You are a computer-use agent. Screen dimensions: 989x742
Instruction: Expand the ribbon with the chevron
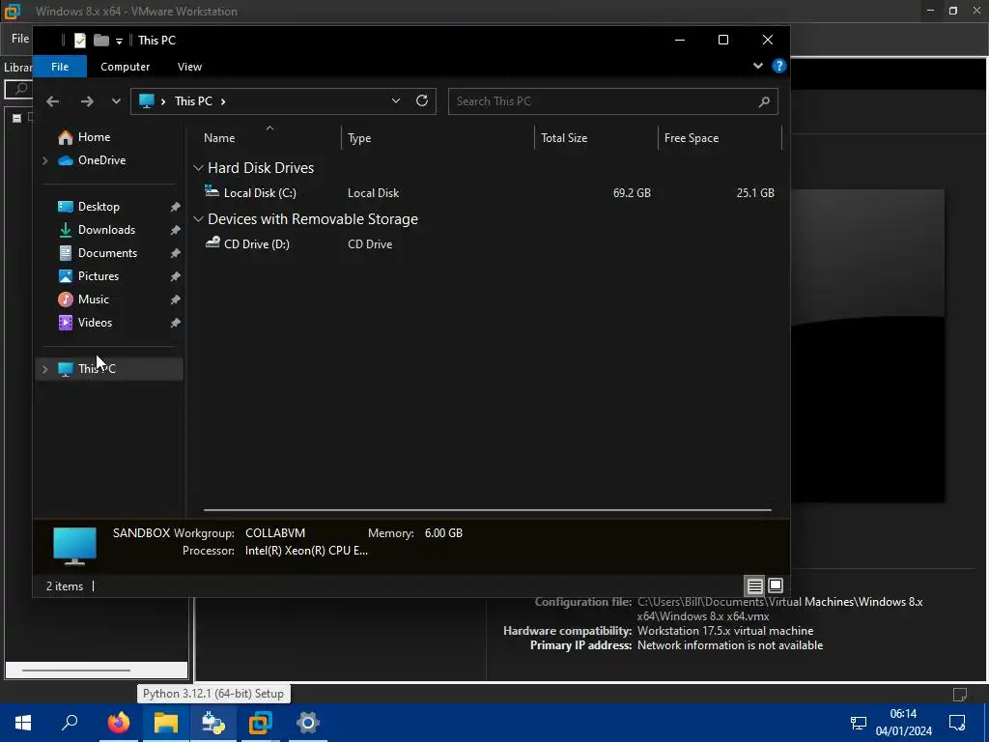757,66
